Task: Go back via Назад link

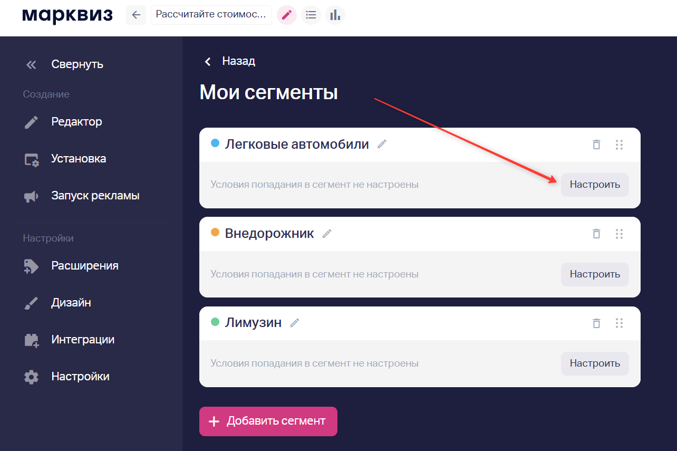Action: [238, 61]
